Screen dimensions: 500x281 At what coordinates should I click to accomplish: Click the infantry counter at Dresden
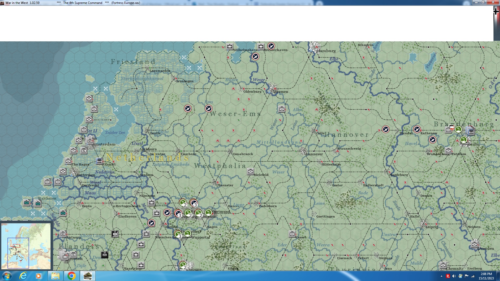pos(474,244)
